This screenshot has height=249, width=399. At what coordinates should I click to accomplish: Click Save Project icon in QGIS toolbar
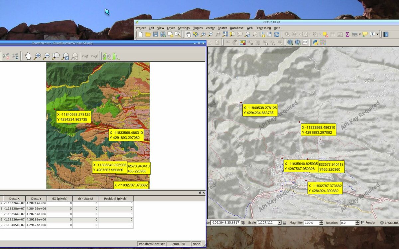(x=155, y=34)
